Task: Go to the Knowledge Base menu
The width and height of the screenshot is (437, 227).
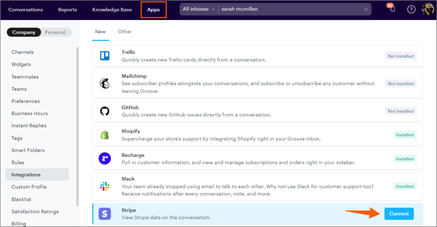Action: click(x=112, y=10)
